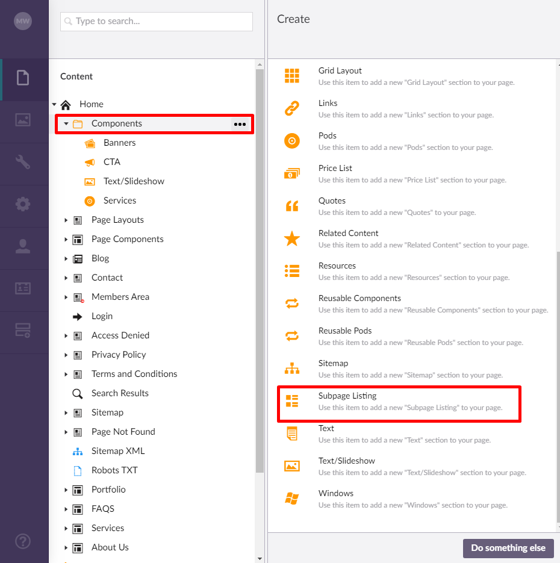Click the Price List money icon
Viewport: 560px width, 563px height.
pyautogui.click(x=292, y=173)
